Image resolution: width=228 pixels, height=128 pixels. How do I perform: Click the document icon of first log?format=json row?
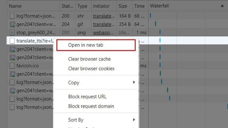[12, 16]
